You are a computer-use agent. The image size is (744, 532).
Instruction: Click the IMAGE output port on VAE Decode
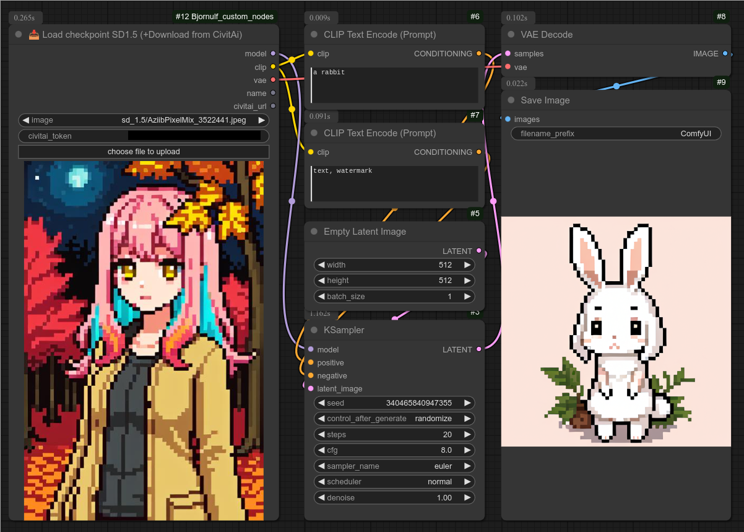pyautogui.click(x=725, y=54)
